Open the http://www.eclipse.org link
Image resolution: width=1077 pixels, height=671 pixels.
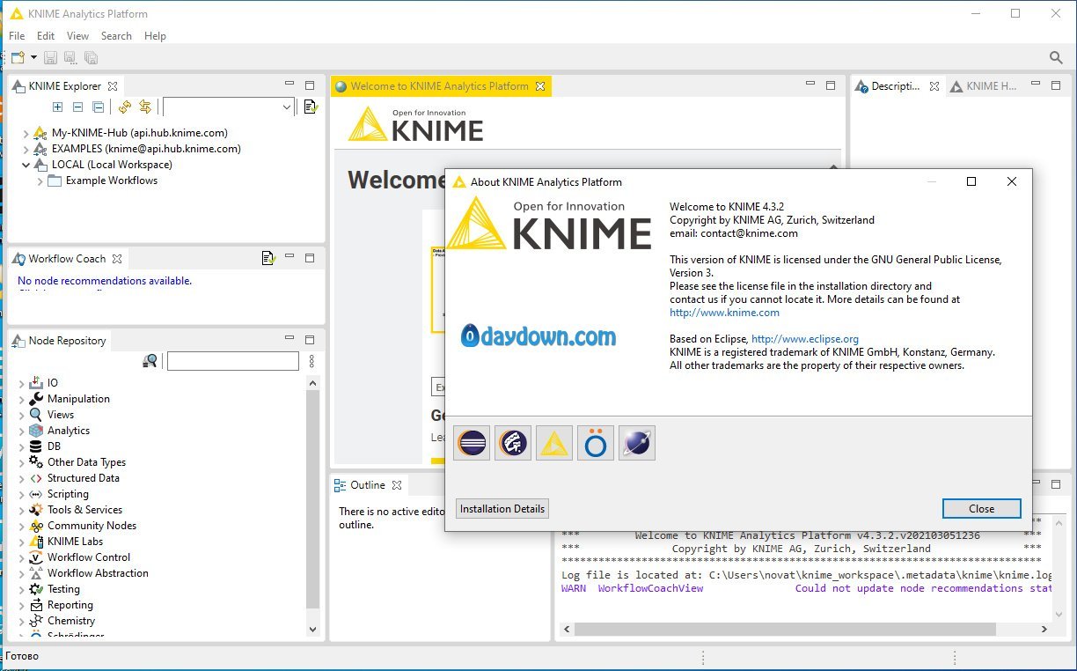(x=805, y=339)
